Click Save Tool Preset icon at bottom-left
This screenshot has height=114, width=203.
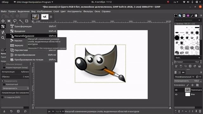point(4,111)
